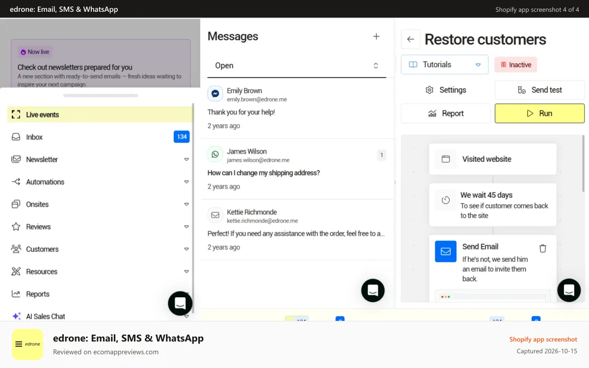The image size is (589, 368).
Task: Expand the Automations menu arrow
Action: click(187, 182)
